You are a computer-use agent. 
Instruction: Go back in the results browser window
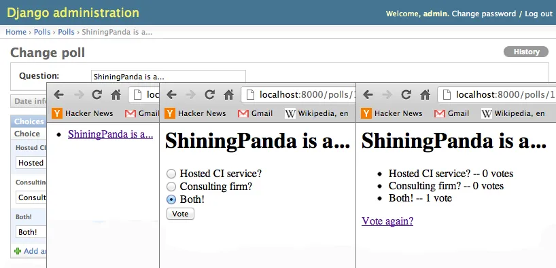pos(368,94)
